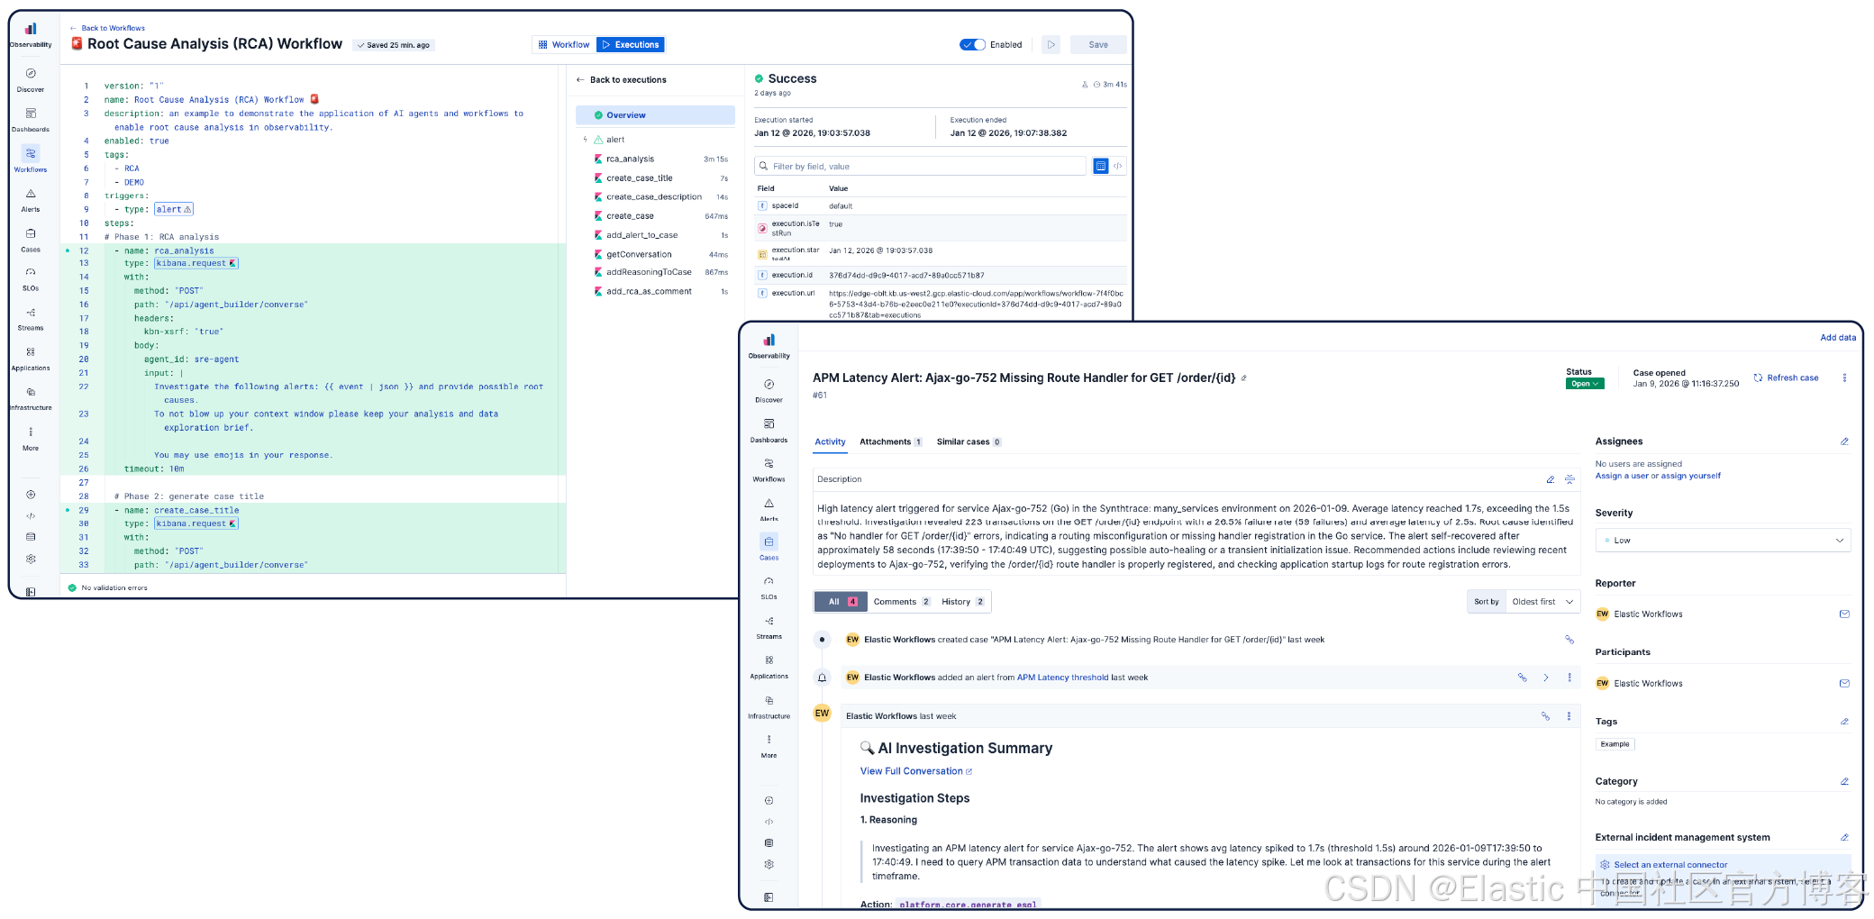
Task: Open Streams in the Case window sidebar
Action: click(769, 627)
